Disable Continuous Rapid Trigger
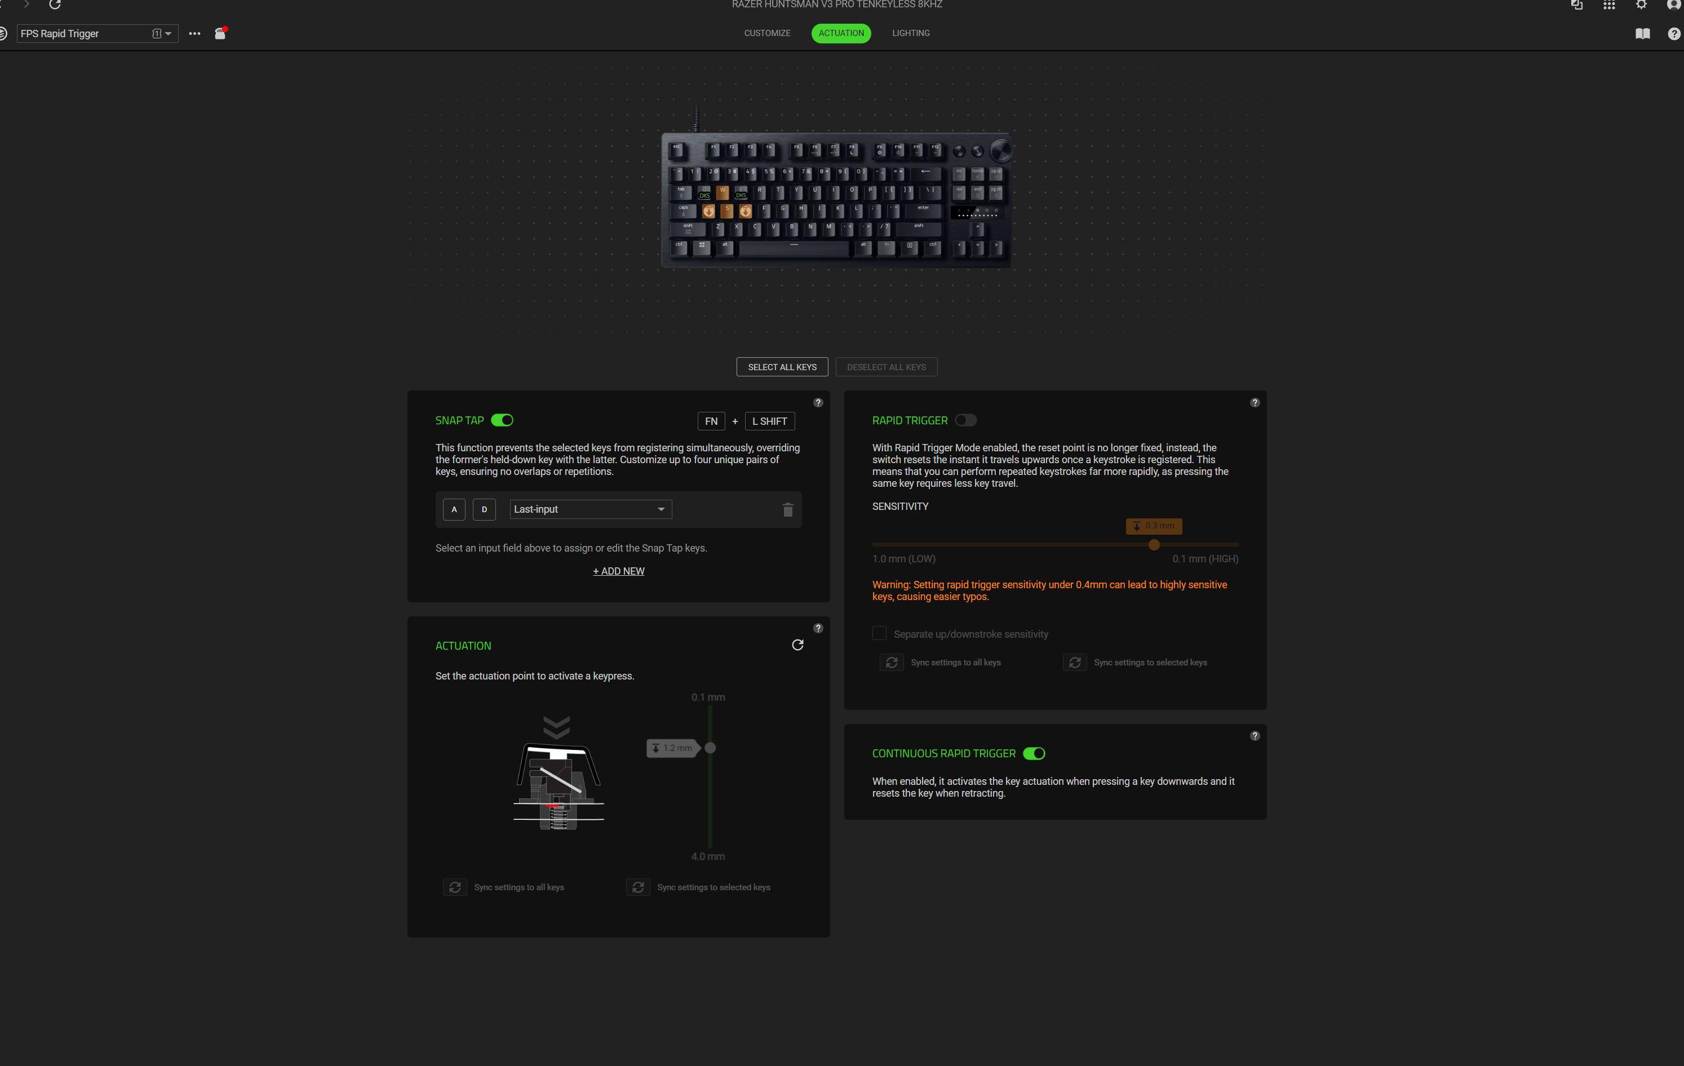The image size is (1684, 1066). 1034,753
